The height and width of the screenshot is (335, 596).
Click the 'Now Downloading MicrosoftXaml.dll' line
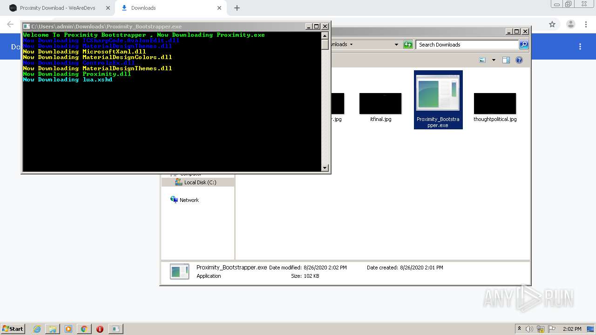pyautogui.click(x=84, y=52)
